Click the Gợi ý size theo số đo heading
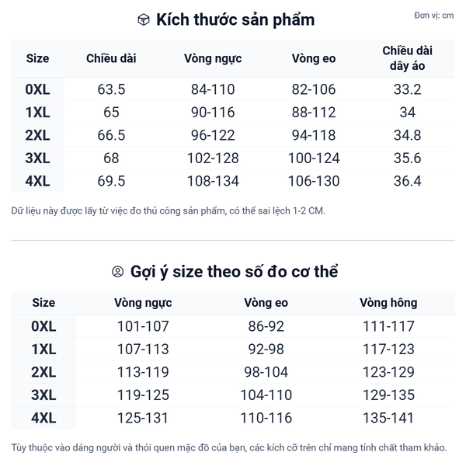 point(234,272)
